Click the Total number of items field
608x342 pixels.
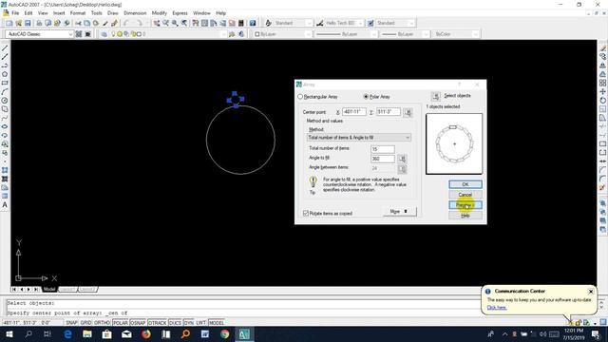click(x=383, y=149)
